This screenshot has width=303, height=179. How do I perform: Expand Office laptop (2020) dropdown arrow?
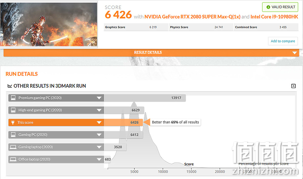(x=99, y=159)
